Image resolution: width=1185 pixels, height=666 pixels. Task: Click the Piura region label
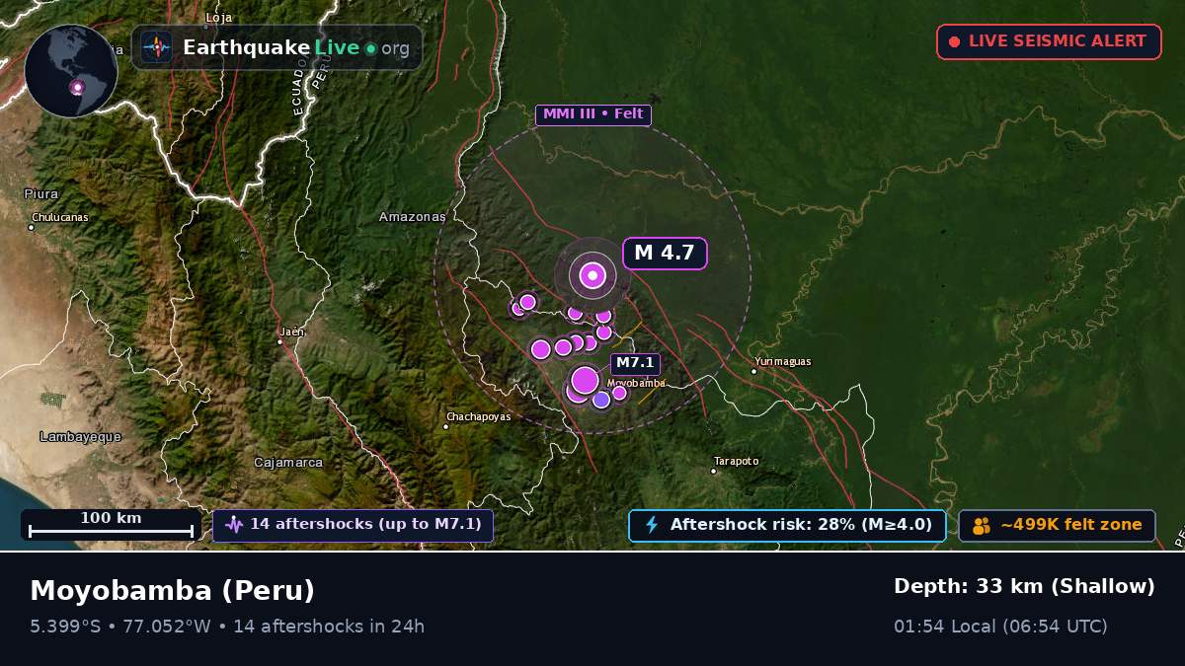point(41,194)
